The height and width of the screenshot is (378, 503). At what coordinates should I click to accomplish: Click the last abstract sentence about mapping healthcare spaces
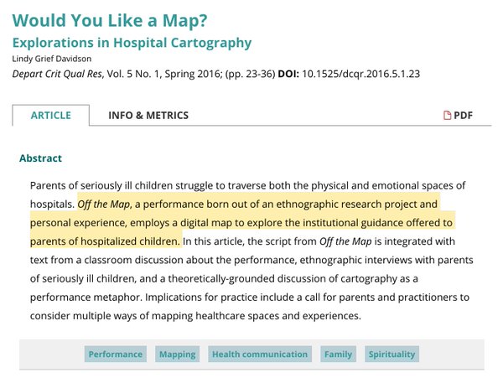250,307
